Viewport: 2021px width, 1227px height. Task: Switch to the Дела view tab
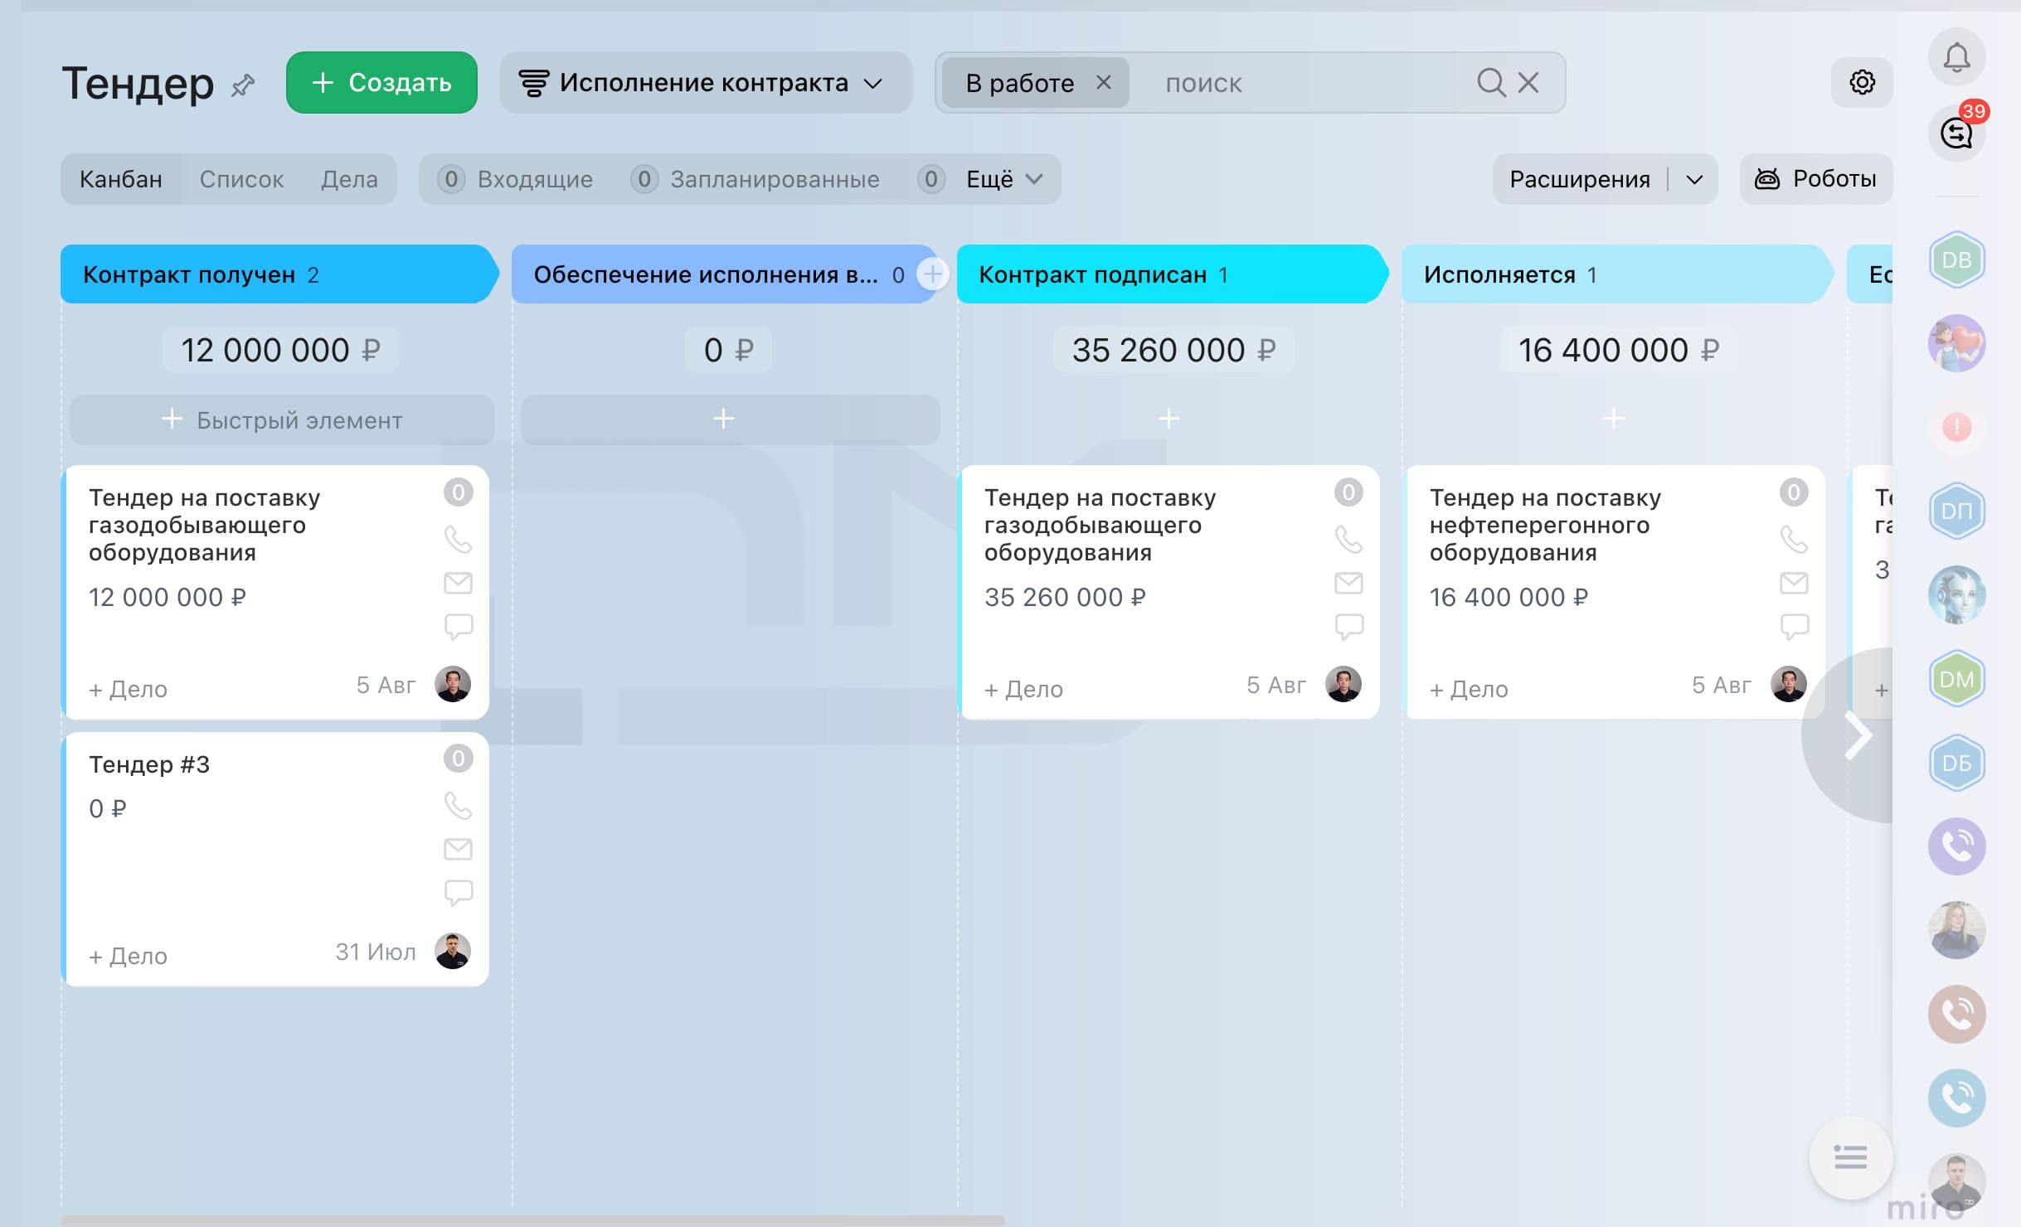349,179
